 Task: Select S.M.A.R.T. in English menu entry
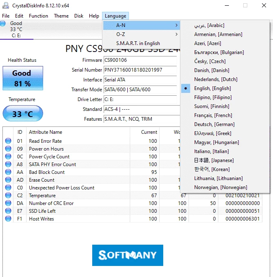138,43
